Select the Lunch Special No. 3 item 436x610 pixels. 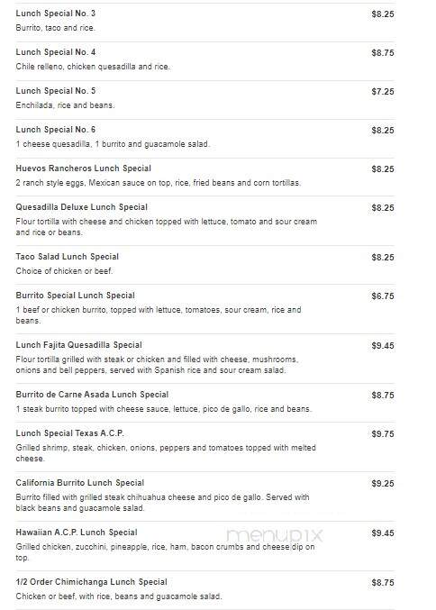pyautogui.click(x=56, y=14)
